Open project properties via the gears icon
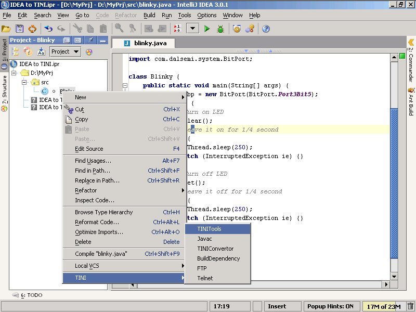Viewport: 416px width, 312px height. coord(250,29)
